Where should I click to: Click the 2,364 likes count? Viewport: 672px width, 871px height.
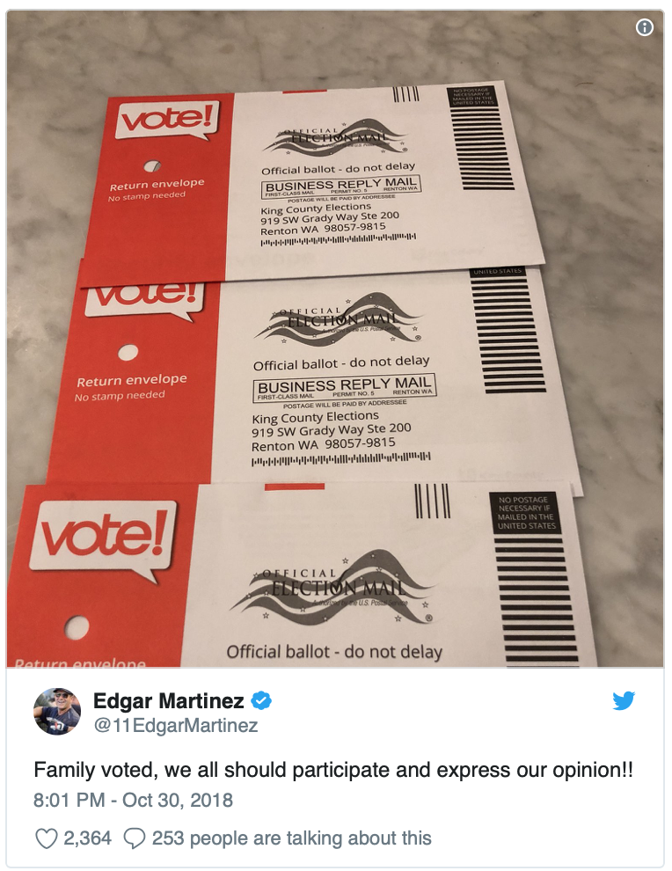87,838
